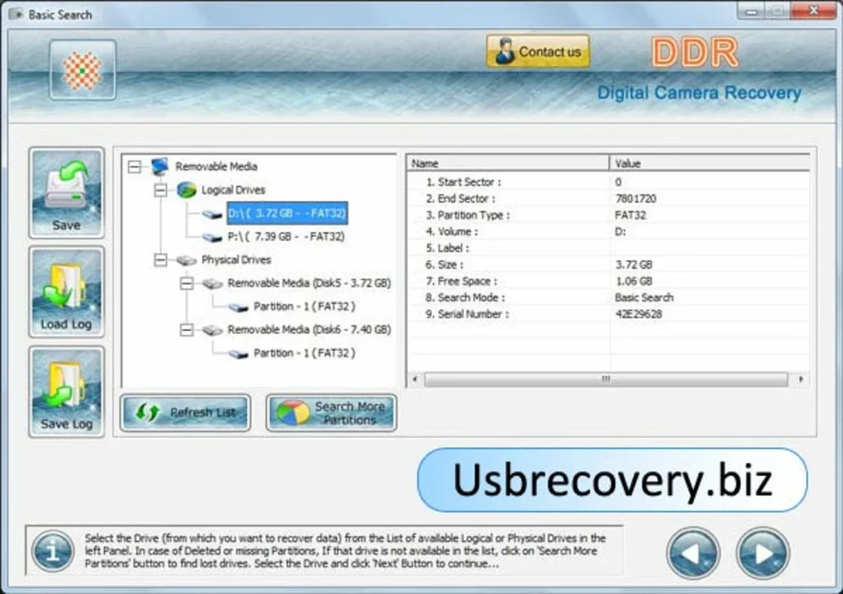The width and height of the screenshot is (843, 594).
Task: Select the Label row
Action: pyautogui.click(x=608, y=248)
